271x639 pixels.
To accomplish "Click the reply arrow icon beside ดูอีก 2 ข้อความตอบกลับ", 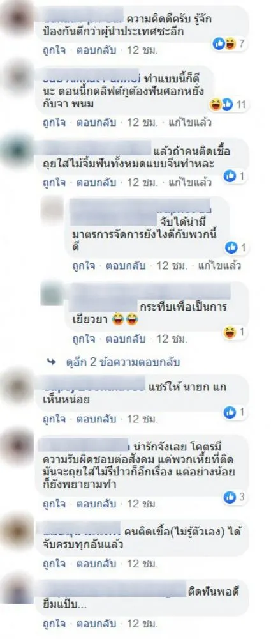I will [51, 362].
